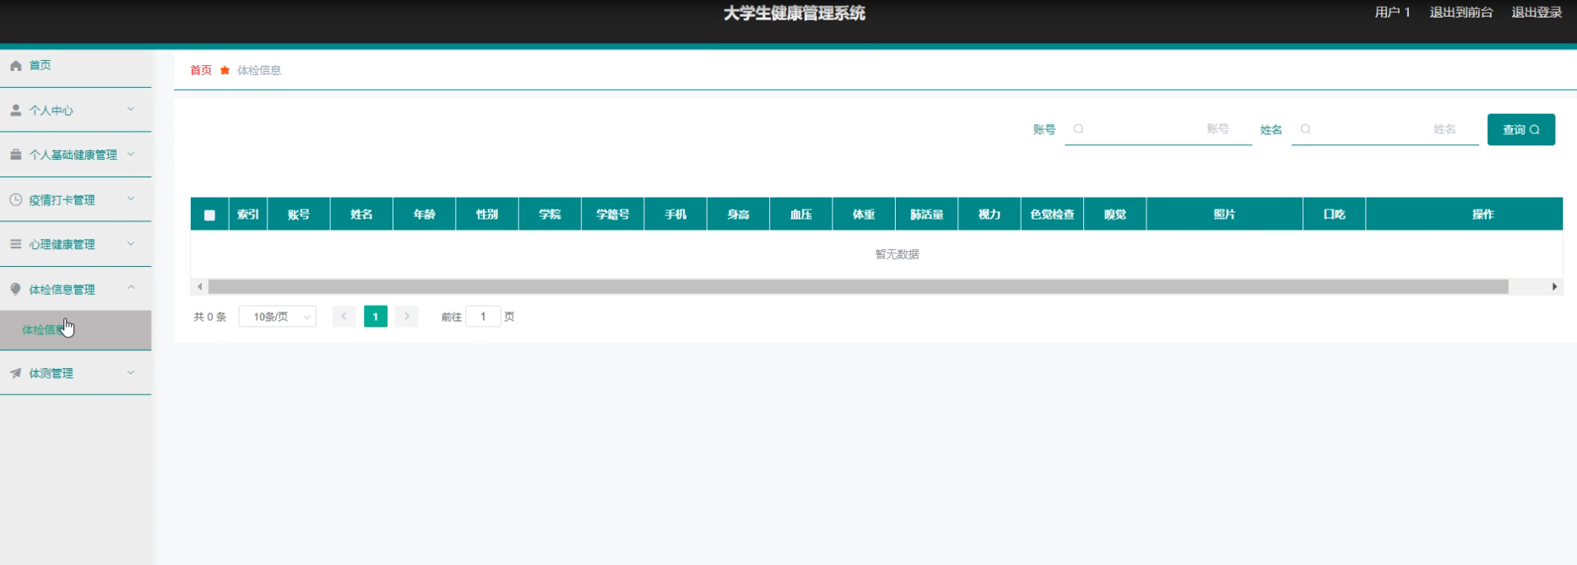Viewport: 1577px width, 565px height.
Task: Select 个人基础健康管理 menu item
Action: click(x=76, y=155)
